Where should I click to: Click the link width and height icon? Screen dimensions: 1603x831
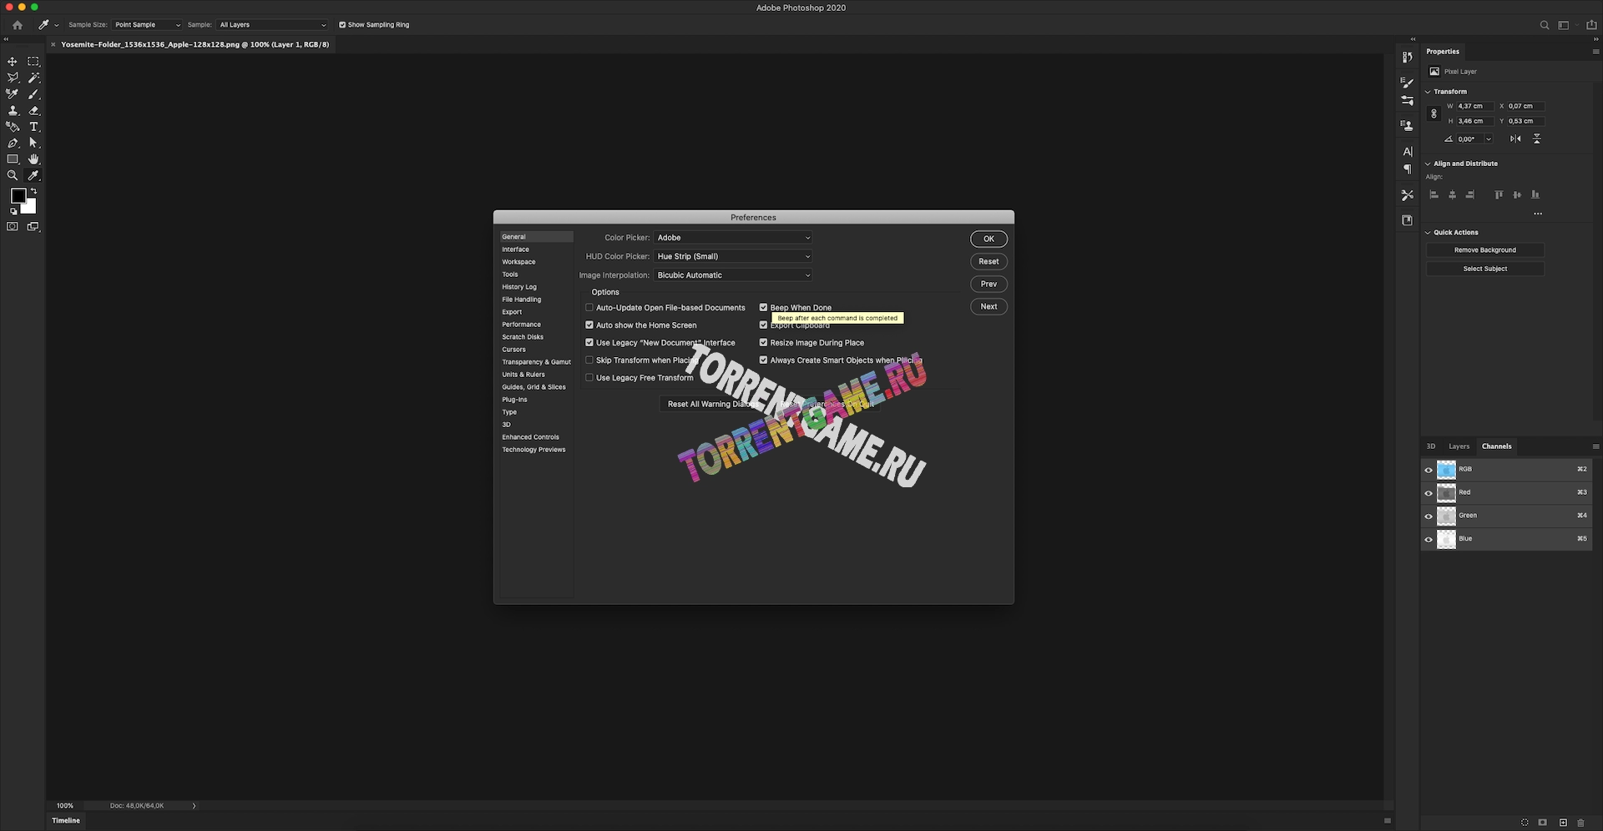(1434, 113)
